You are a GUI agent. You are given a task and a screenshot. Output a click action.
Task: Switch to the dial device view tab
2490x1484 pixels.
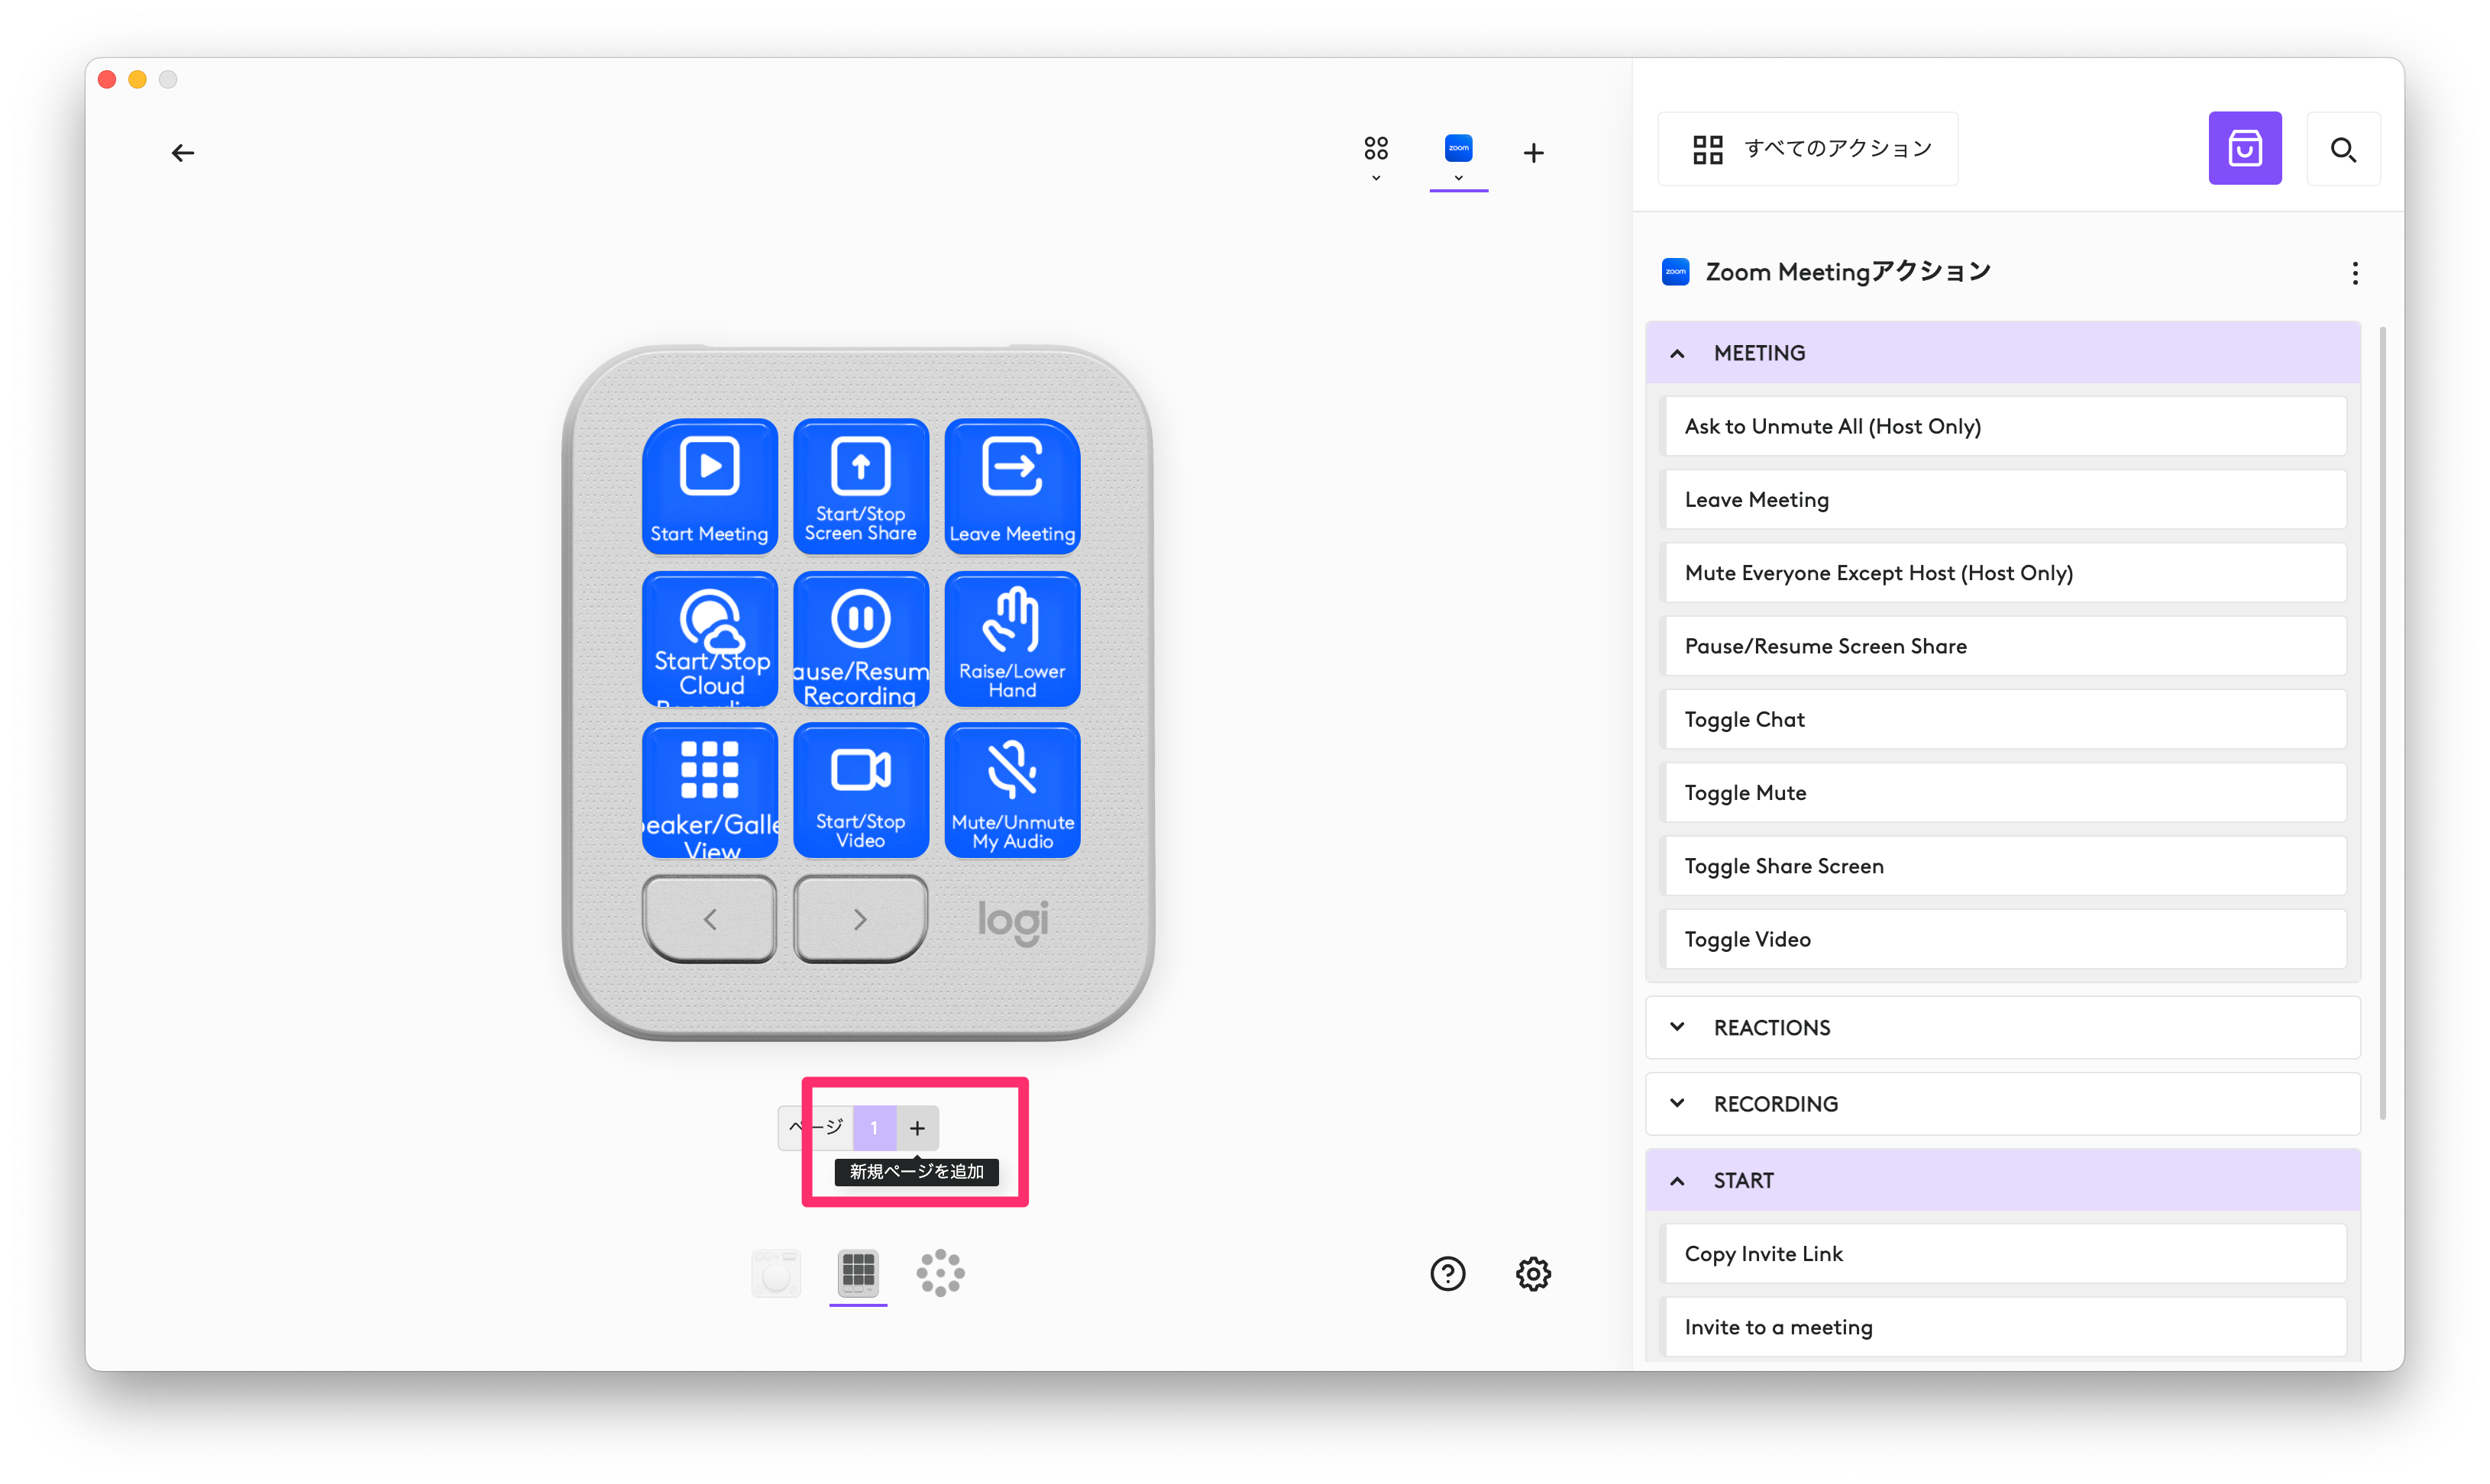pos(939,1273)
